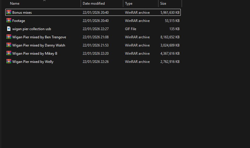Click the WinRAR icon beside Bonus mixes
This screenshot has height=148, width=250.
pos(9,12)
